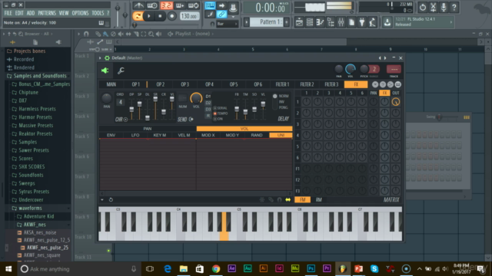
Task: Click the microphone recording icon
Action: coord(444,7)
